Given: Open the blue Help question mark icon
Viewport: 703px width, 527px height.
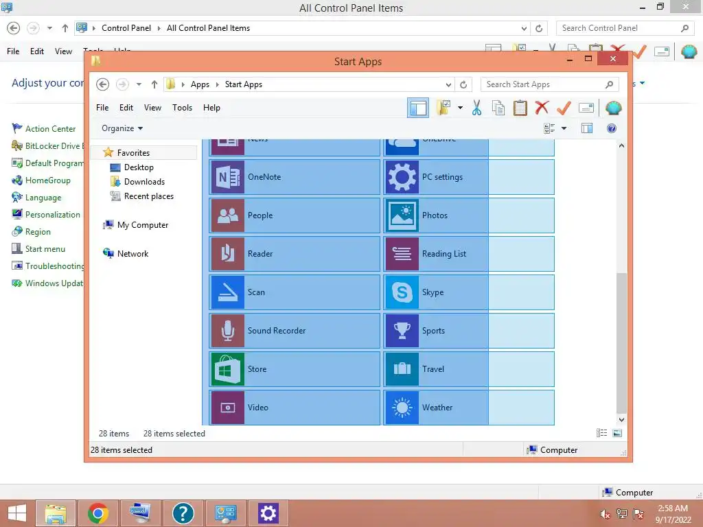Looking at the screenshot, I should (x=612, y=128).
